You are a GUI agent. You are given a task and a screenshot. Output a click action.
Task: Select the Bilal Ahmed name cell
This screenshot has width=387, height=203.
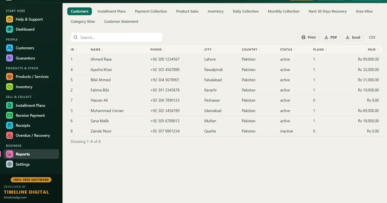click(x=101, y=80)
